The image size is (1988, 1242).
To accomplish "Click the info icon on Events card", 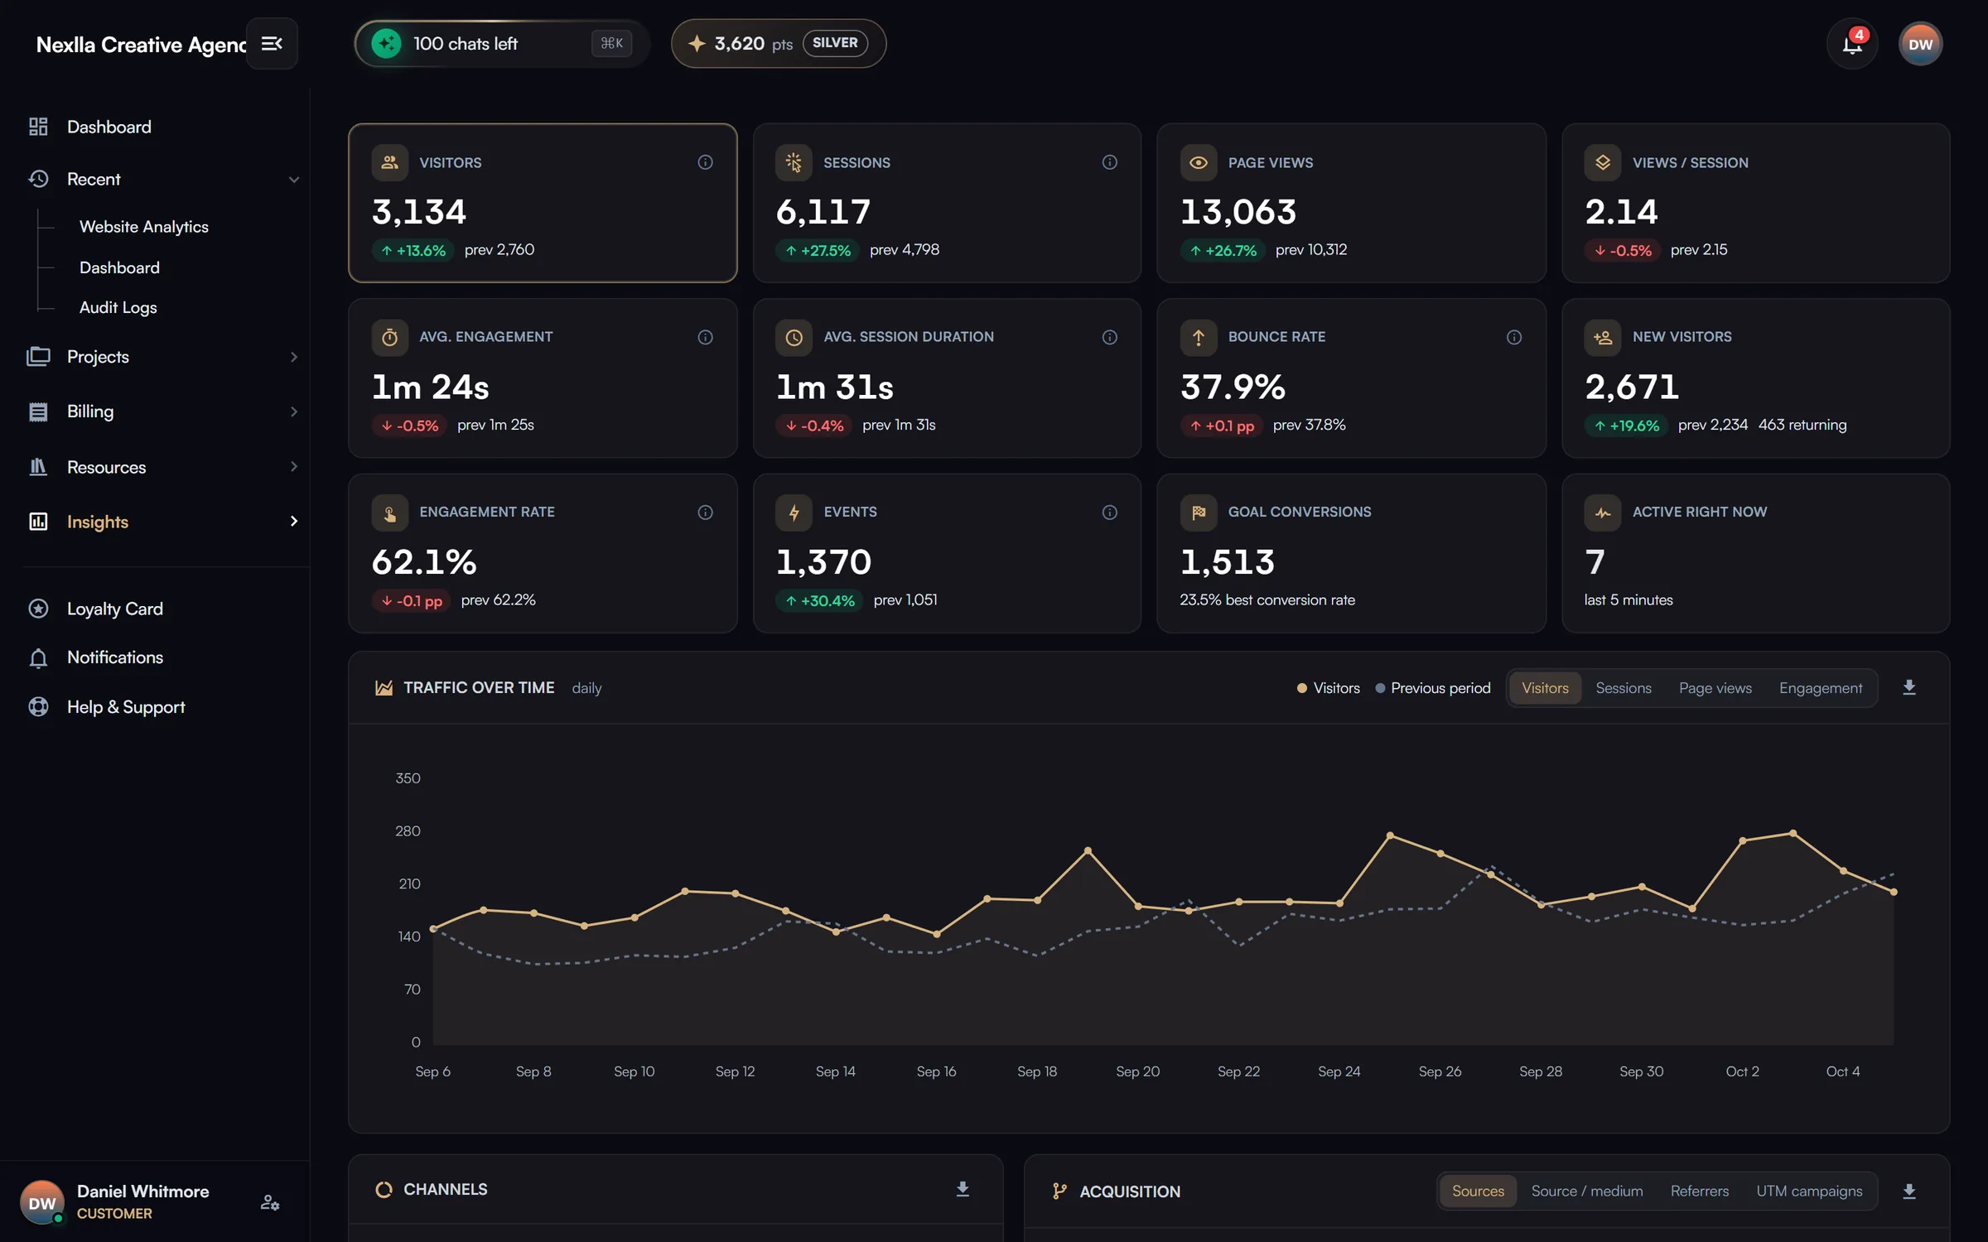I will coord(1109,513).
